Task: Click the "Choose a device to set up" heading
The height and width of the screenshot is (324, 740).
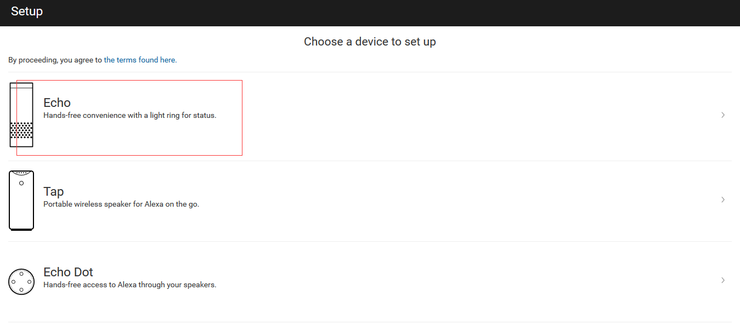Action: (370, 42)
